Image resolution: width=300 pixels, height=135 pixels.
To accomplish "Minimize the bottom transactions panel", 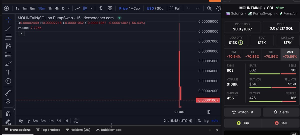I will pos(209,130).
